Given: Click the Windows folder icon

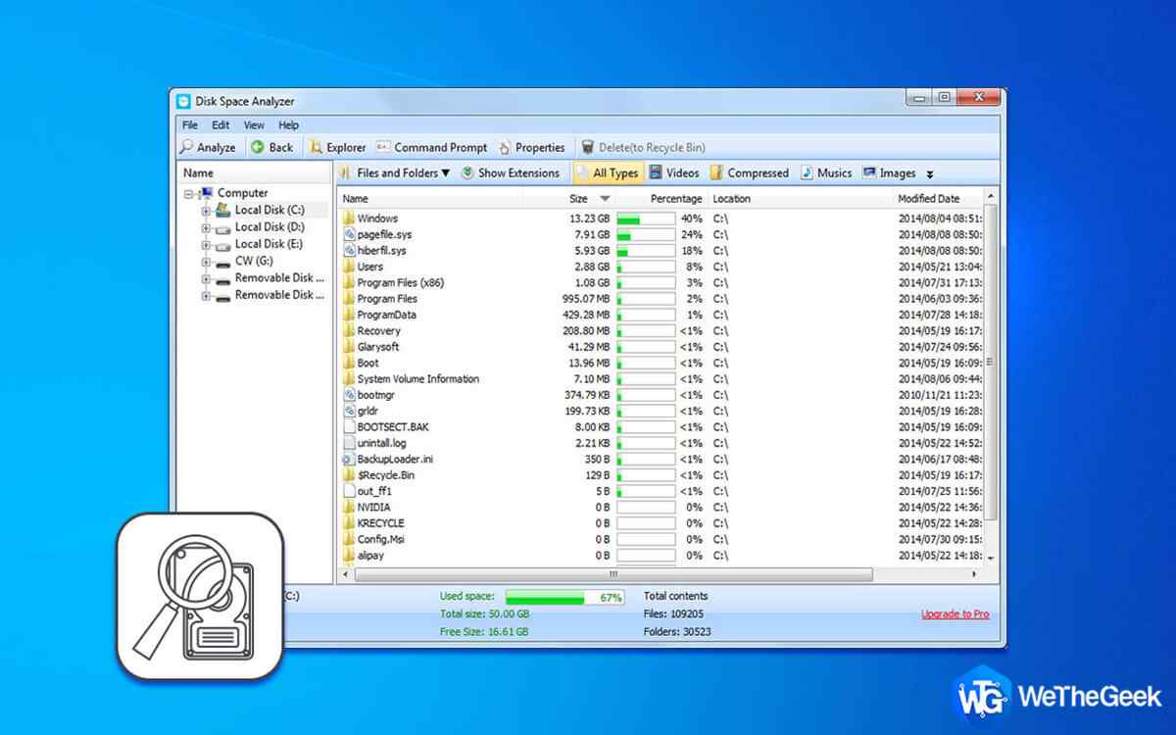Looking at the screenshot, I should pos(349,219).
